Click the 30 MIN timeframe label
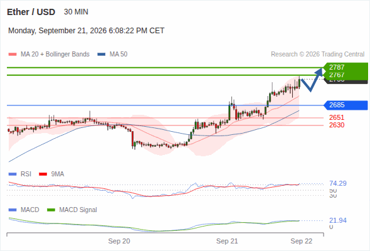 [x=76, y=12]
